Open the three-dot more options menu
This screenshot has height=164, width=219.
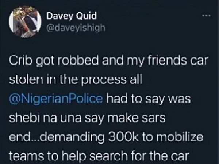coord(207,16)
